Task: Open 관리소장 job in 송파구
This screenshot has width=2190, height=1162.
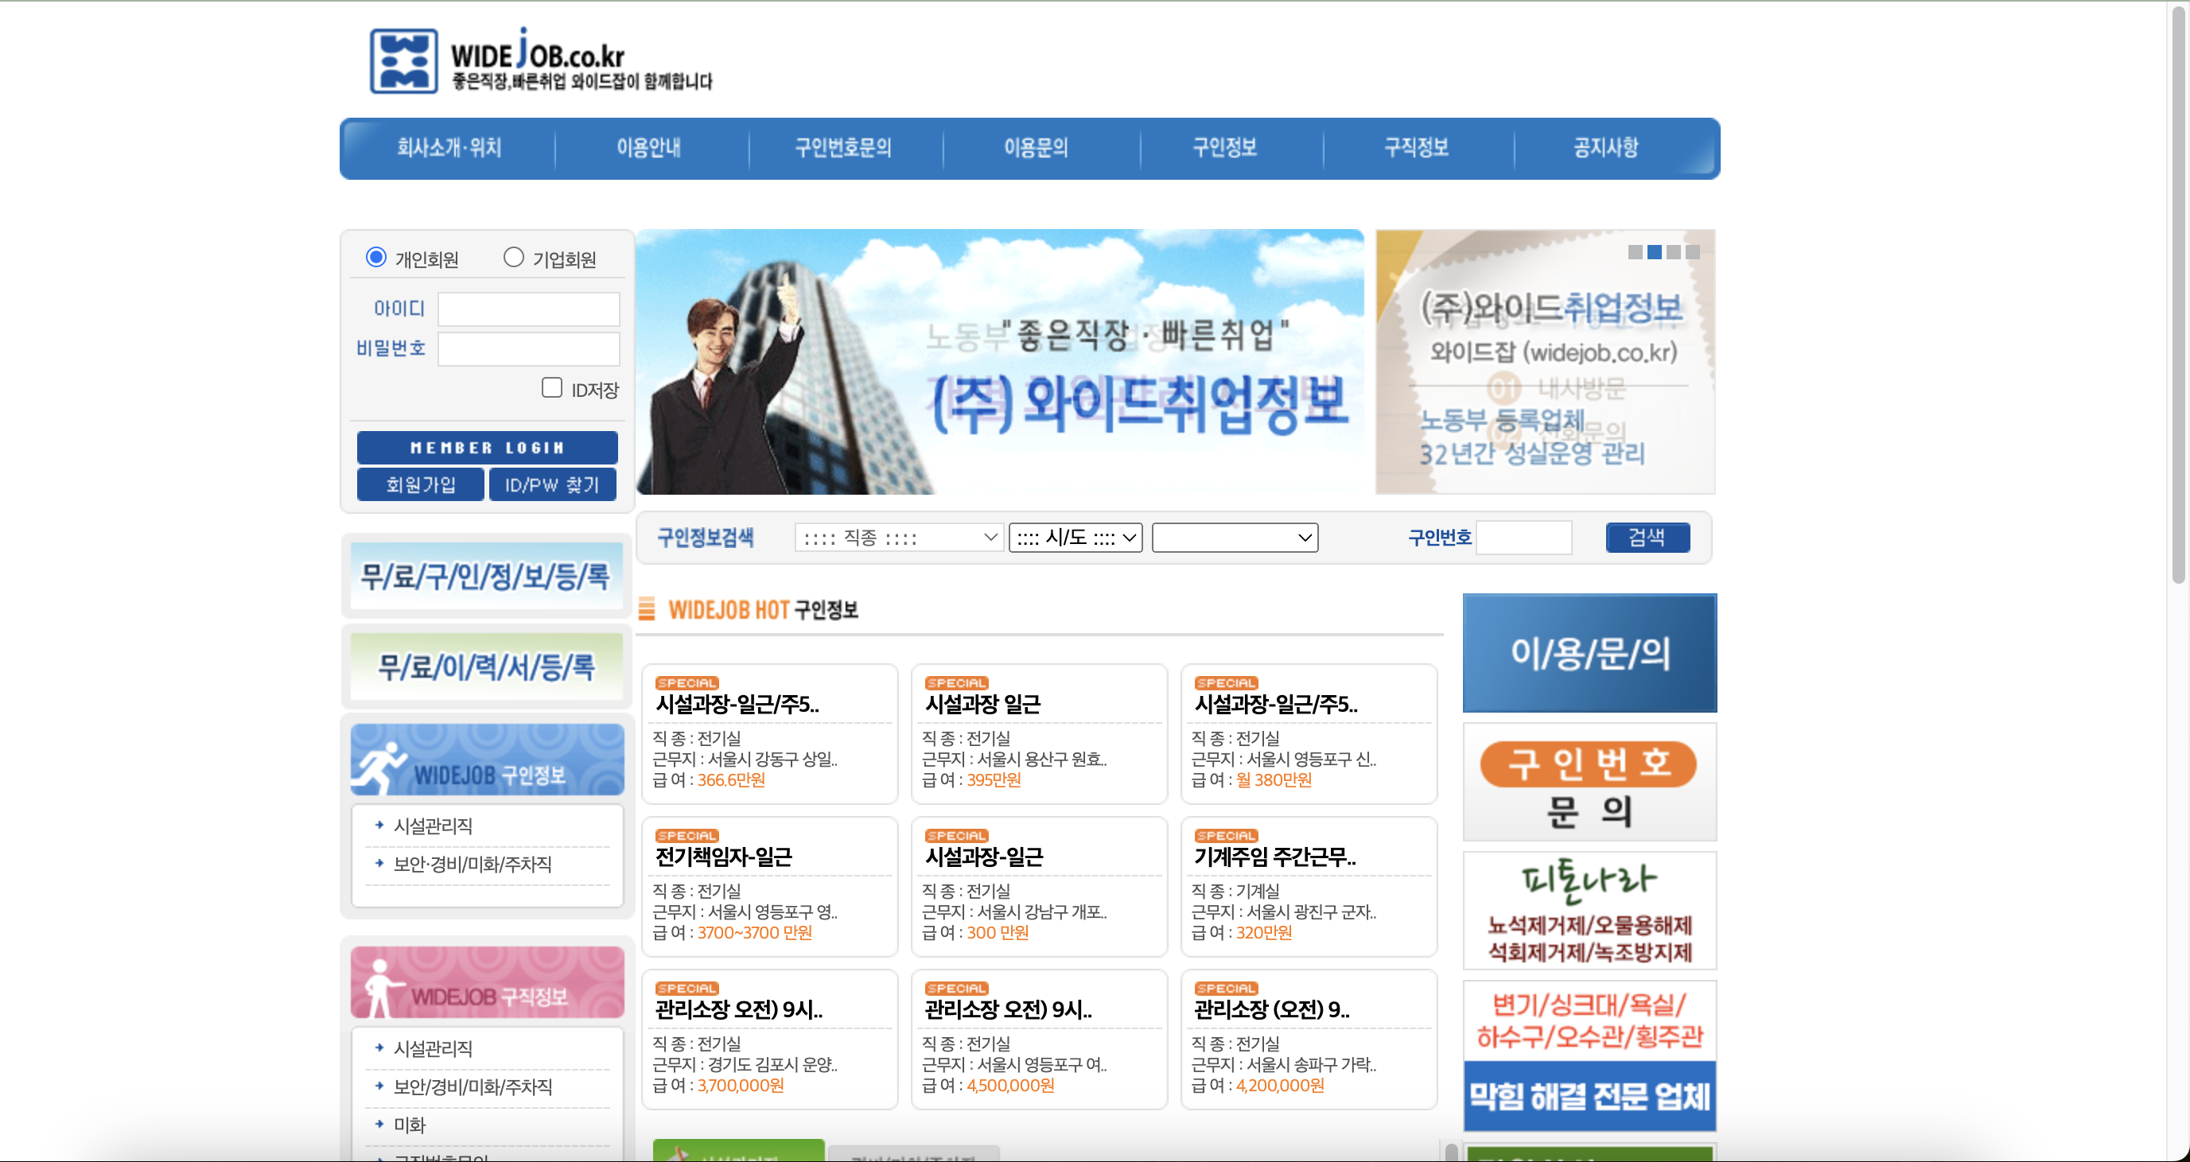Action: coord(1309,1039)
